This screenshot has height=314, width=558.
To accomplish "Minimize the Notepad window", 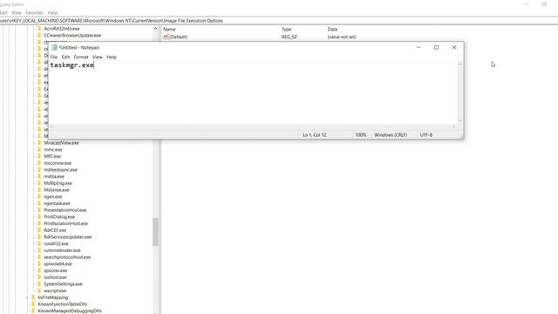I will click(x=418, y=47).
